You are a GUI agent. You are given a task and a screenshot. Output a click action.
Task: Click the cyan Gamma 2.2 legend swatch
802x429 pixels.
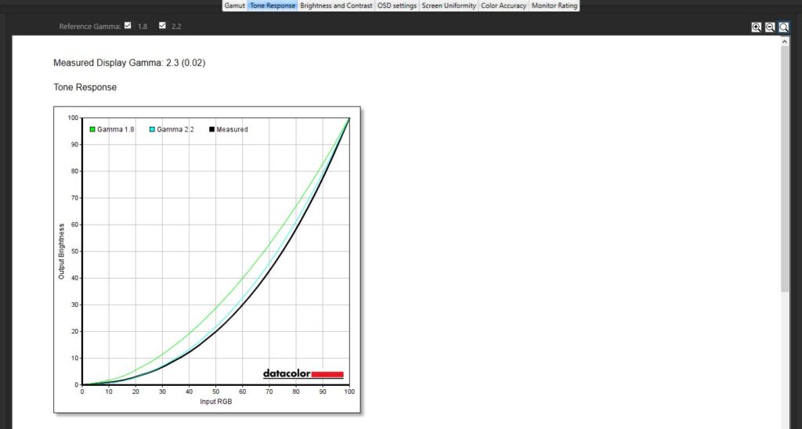click(x=152, y=129)
